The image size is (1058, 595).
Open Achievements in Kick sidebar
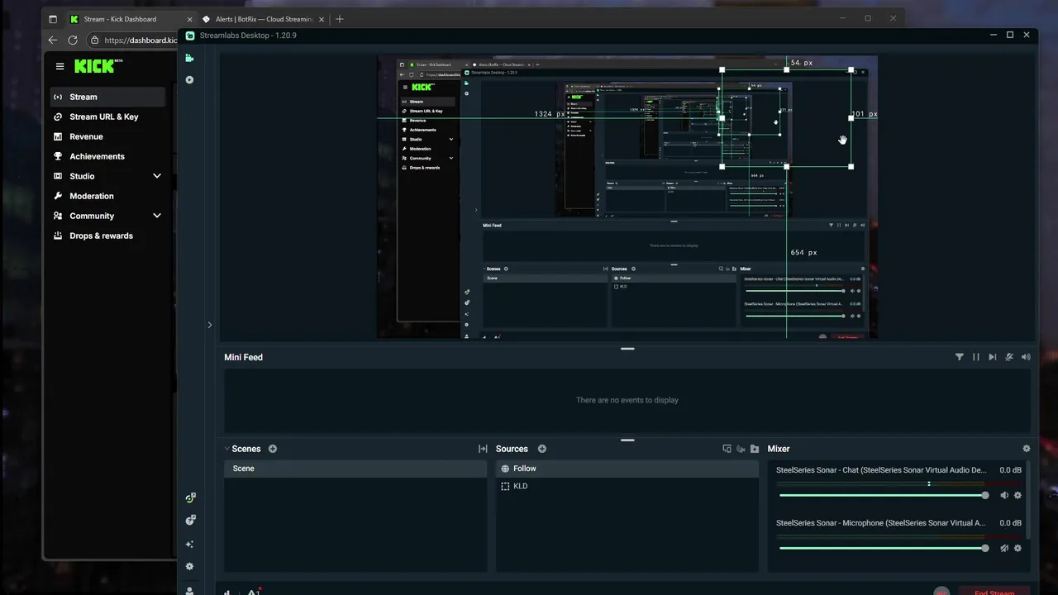107,156
